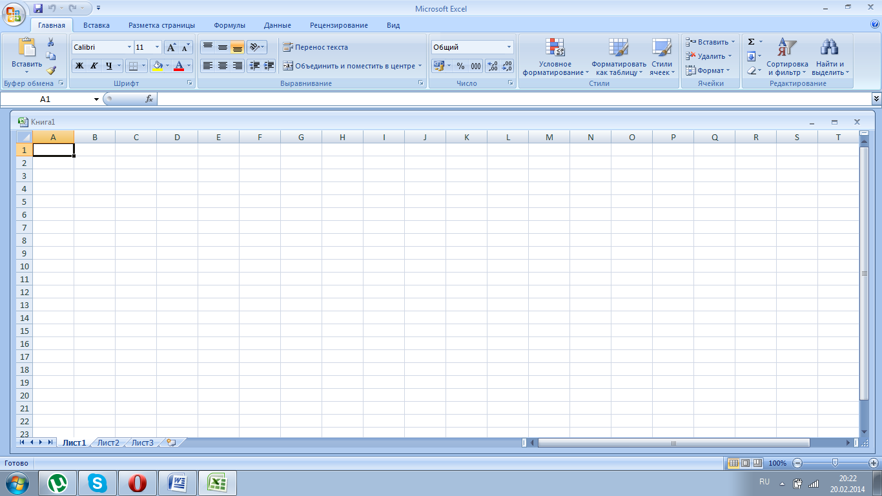
Task: Open the Формат cells dropdown
Action: click(x=708, y=70)
